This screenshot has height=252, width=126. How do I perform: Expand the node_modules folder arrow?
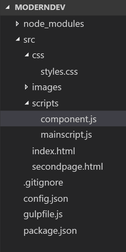tap(17, 24)
